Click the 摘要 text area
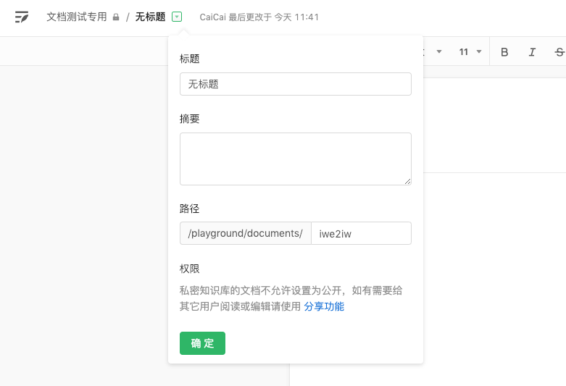The width and height of the screenshot is (566, 386). tap(295, 159)
